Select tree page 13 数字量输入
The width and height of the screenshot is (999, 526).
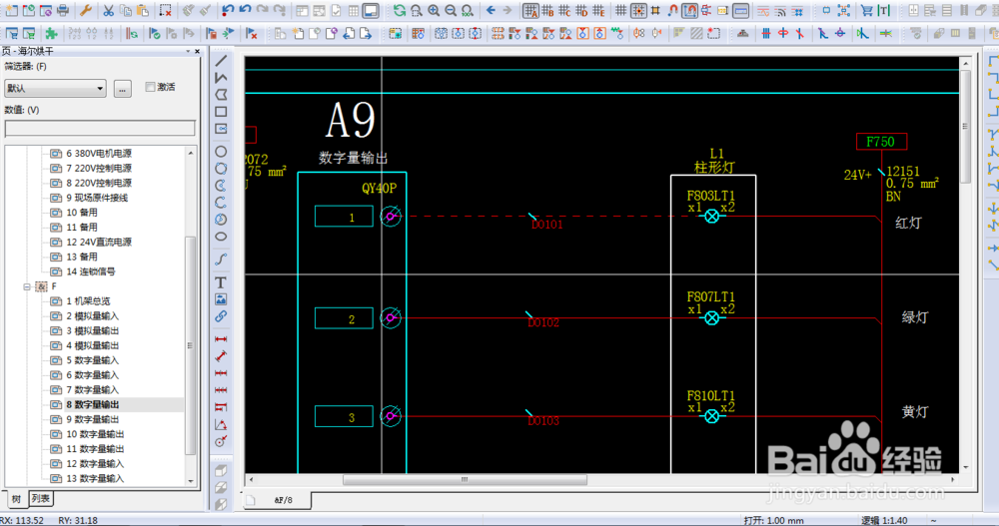[x=96, y=478]
